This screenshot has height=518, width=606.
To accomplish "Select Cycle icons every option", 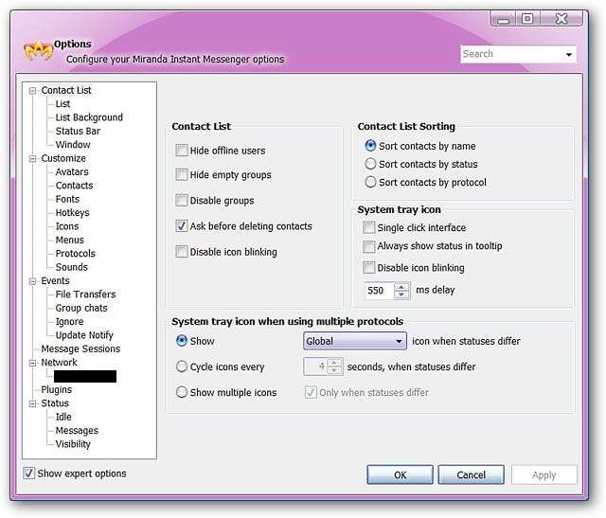I will coord(182,366).
